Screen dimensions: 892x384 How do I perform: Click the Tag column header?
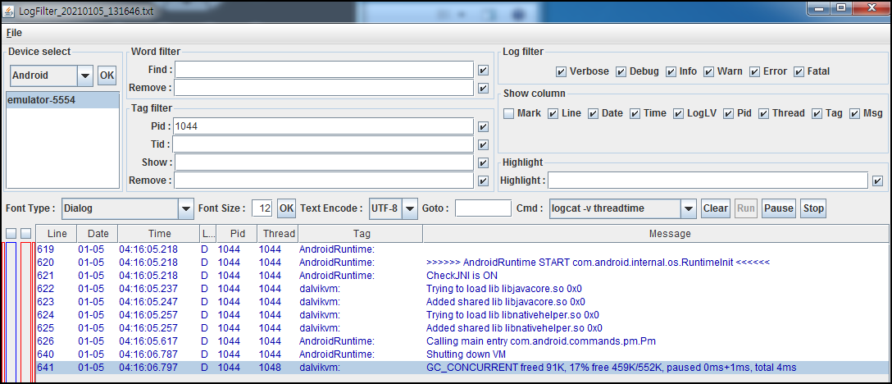pyautogui.click(x=362, y=234)
